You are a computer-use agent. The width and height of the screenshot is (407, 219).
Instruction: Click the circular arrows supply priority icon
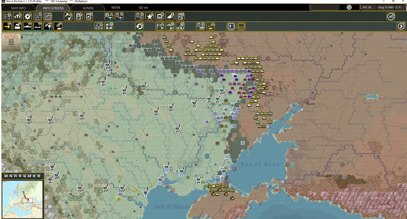[x=139, y=26]
